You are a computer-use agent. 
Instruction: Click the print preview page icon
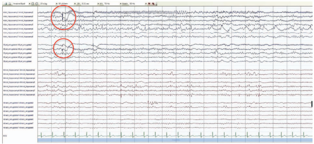coord(10,4)
